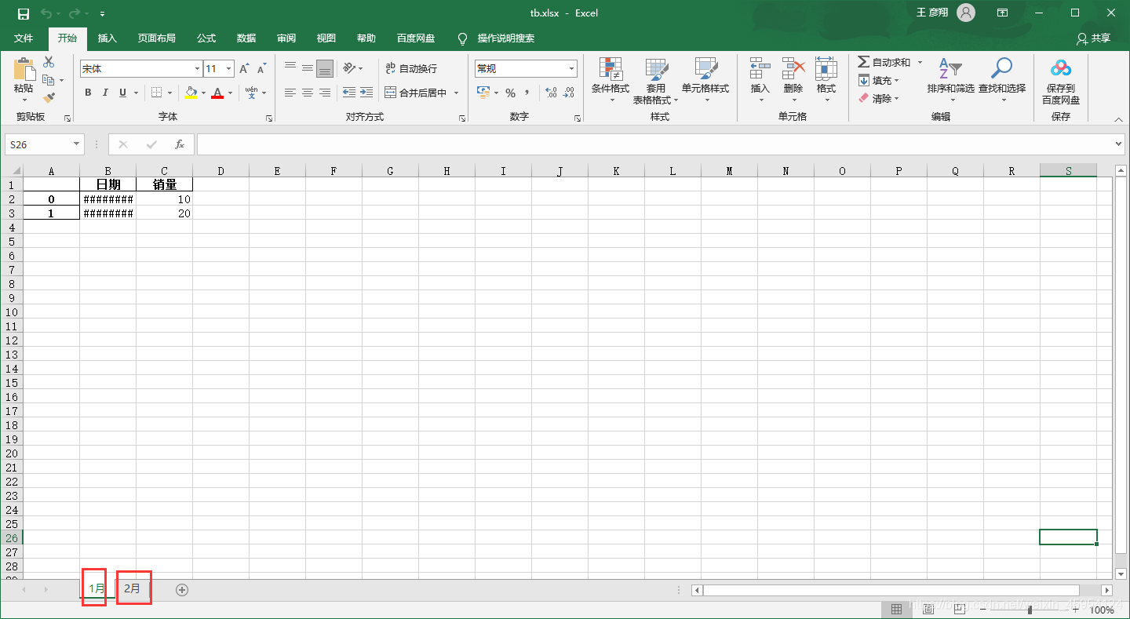Switch to Formulas (公式) tab

pyautogui.click(x=206, y=38)
